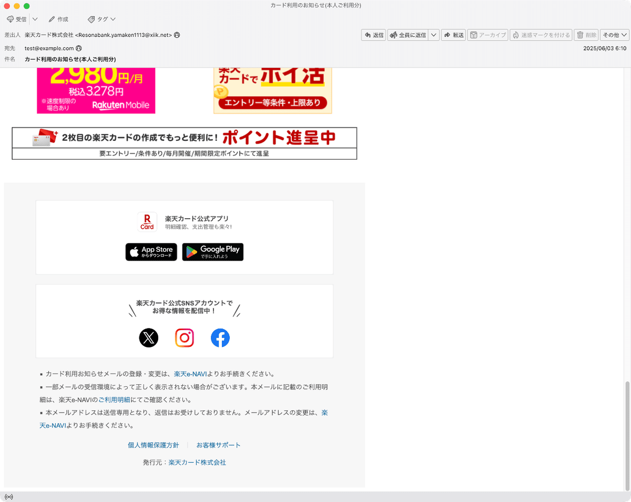Expand the 受信 dropdown arrow
The image size is (631, 502).
point(34,19)
